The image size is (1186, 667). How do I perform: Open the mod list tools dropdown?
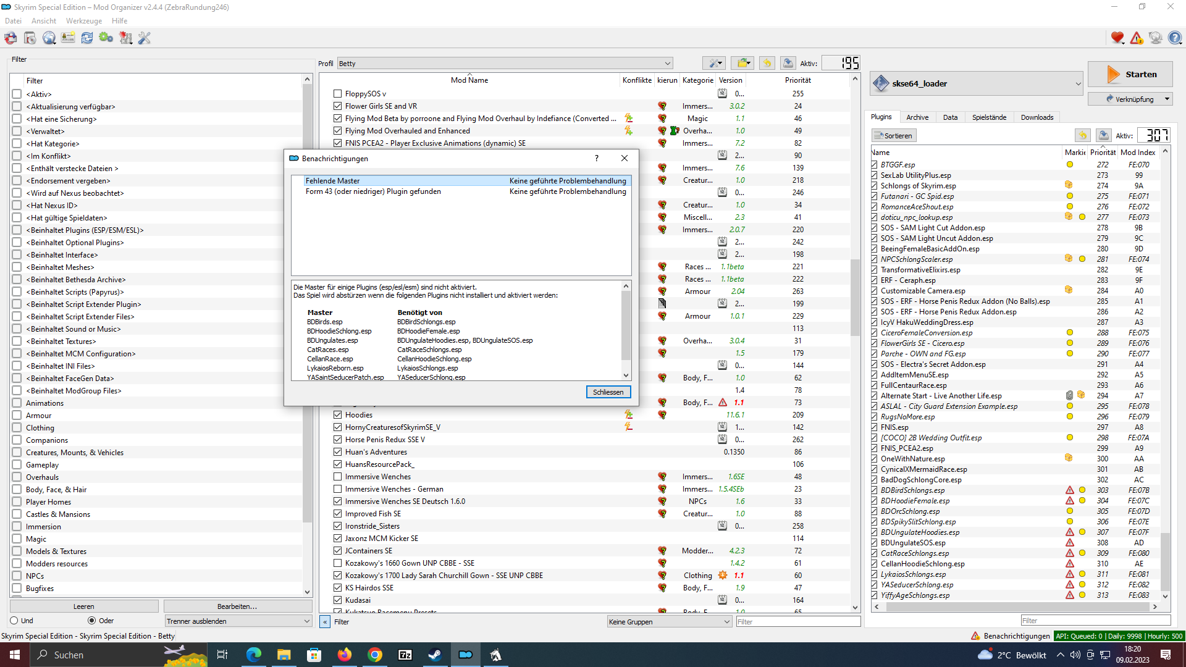coord(714,63)
